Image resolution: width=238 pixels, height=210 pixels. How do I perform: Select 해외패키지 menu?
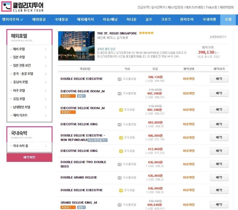(85, 19)
